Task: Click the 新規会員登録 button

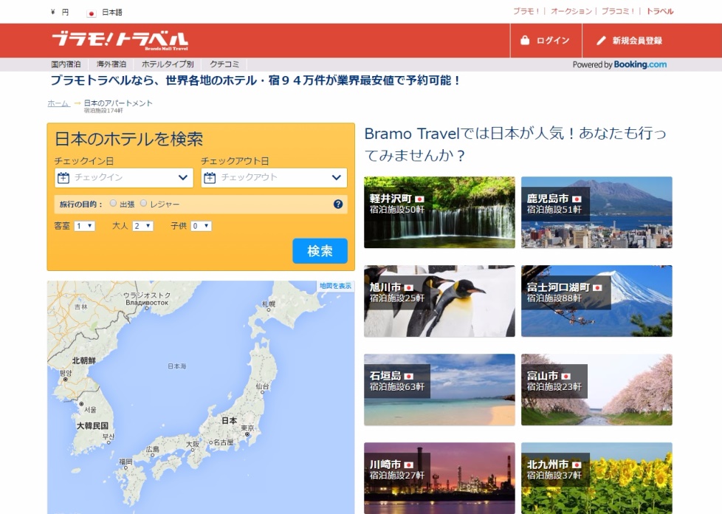Action: [630, 41]
